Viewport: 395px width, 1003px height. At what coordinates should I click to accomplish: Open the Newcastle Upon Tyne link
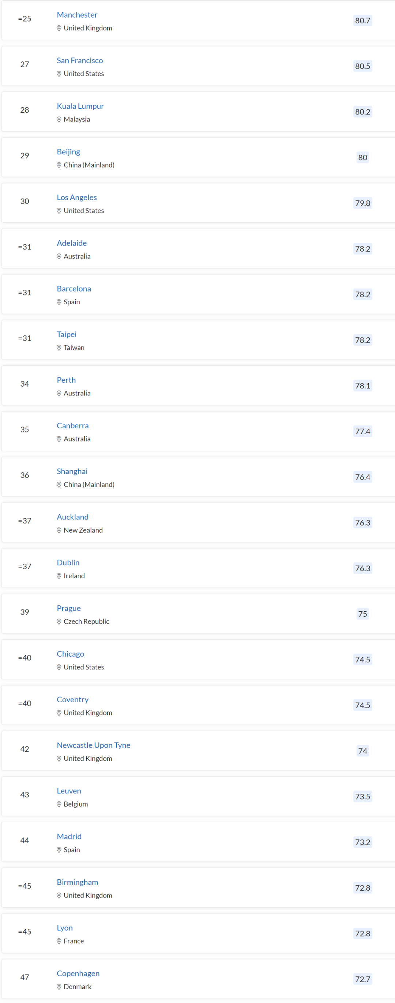pos(93,745)
